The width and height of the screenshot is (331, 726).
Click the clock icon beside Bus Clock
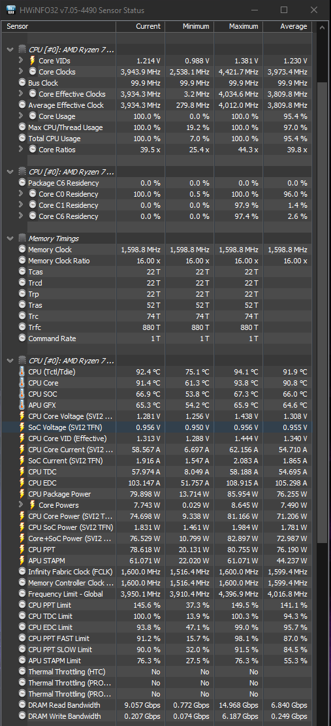[22, 83]
